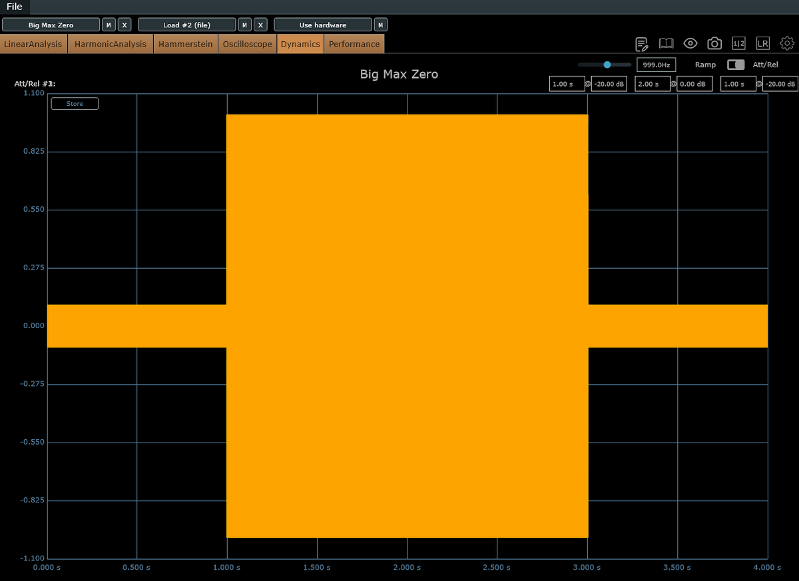799x581 pixels.
Task: Click the 0.00 dB level field
Action: [695, 84]
